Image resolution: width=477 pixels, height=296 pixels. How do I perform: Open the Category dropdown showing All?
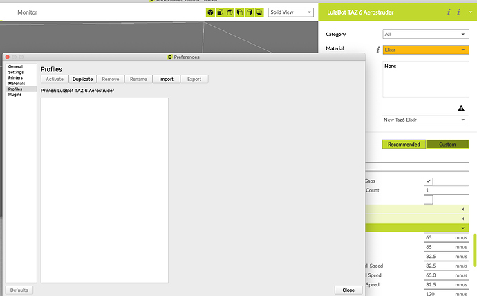pyautogui.click(x=426, y=34)
